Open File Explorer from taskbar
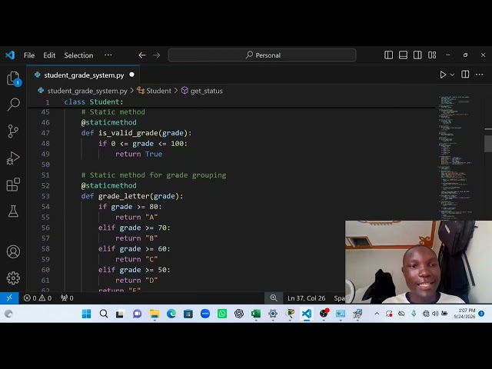The height and width of the screenshot is (369, 492). click(155, 314)
